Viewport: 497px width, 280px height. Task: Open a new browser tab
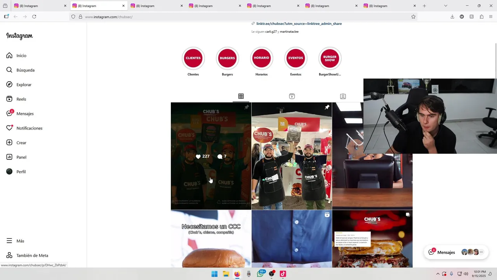(424, 6)
